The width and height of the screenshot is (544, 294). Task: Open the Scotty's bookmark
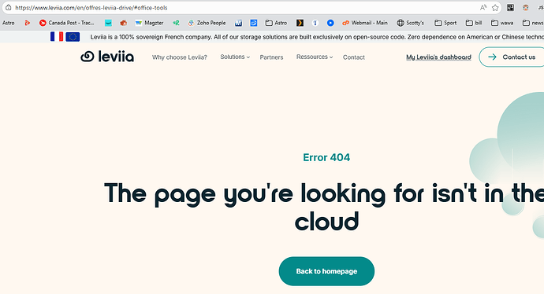[x=411, y=23]
